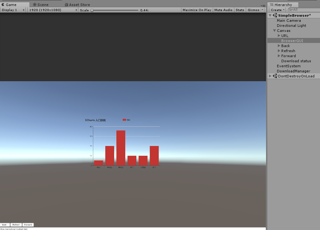Screen dimensions: 320x230
Task: Click the Game tab camera icon
Action: tap(3, 4)
